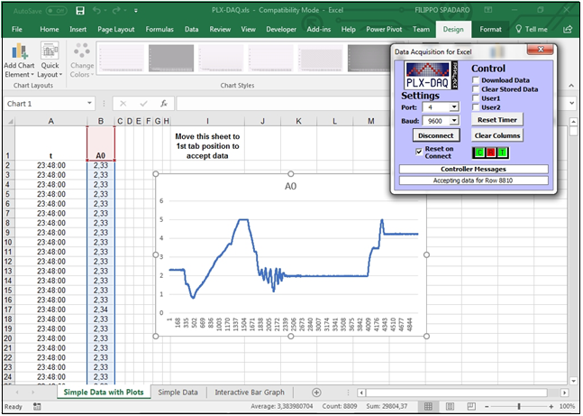Enable the Download Data checkbox
The height and width of the screenshot is (416, 583).
476,80
